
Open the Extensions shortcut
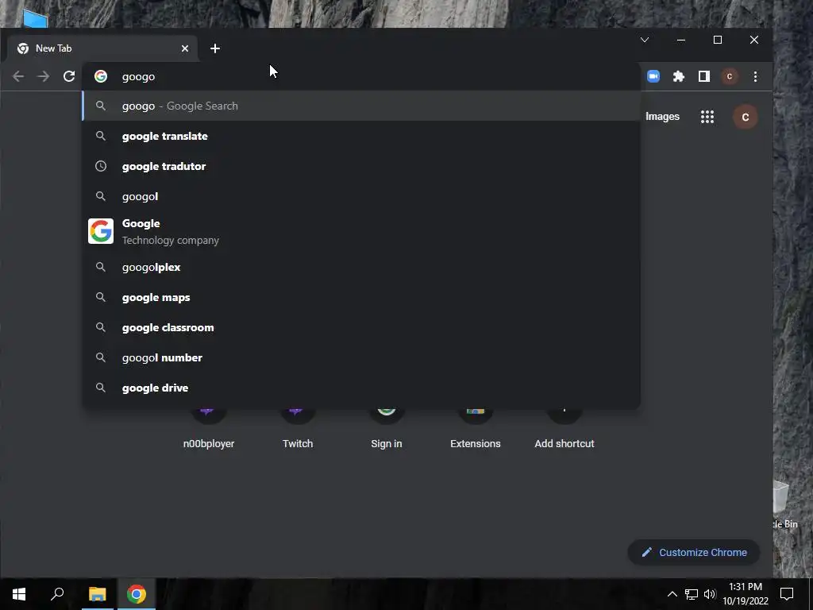(476, 428)
